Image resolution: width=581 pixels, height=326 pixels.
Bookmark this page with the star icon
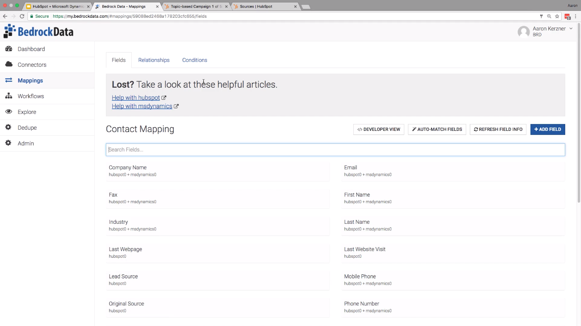pyautogui.click(x=557, y=17)
